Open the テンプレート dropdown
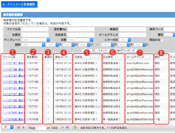 36,40
